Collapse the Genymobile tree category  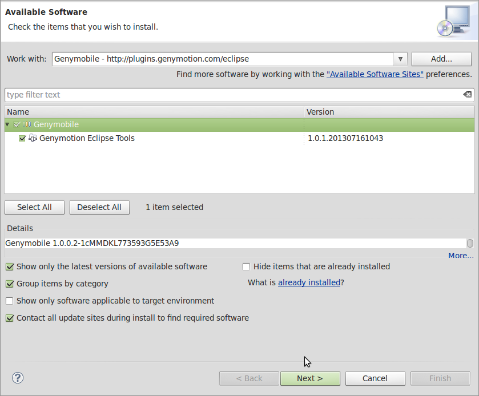click(7, 124)
